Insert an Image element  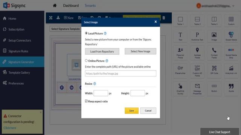tap(214, 36)
